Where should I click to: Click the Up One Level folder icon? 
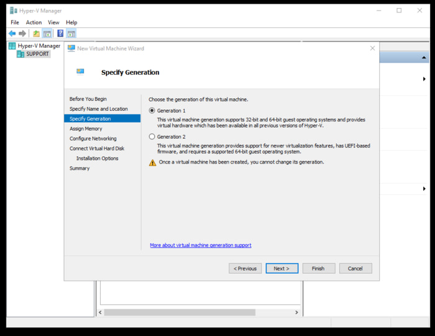coord(36,34)
